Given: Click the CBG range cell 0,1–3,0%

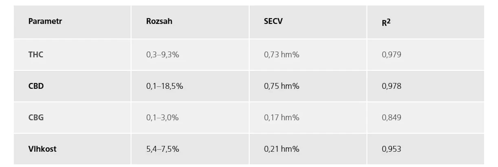Looking at the screenshot, I should (163, 118).
